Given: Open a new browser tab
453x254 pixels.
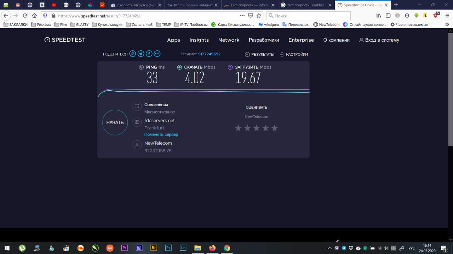Looking at the screenshot, I should 396,5.
